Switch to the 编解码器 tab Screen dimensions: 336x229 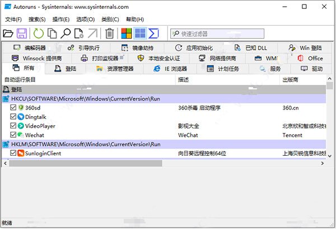[29, 47]
